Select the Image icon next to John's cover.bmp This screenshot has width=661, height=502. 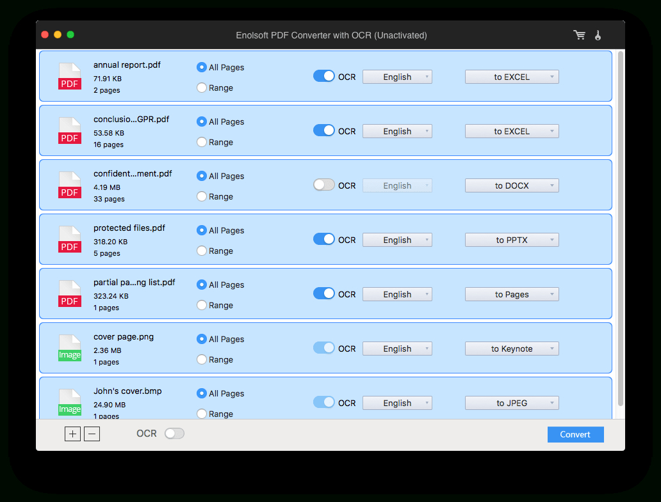point(69,402)
